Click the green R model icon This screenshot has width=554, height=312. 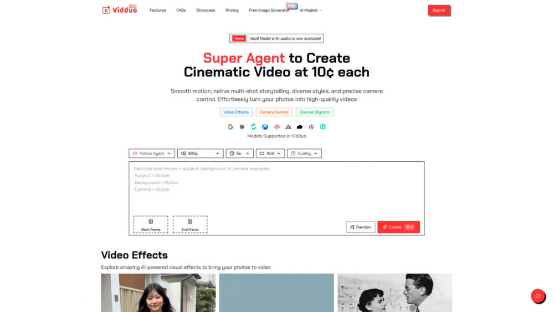click(x=323, y=127)
